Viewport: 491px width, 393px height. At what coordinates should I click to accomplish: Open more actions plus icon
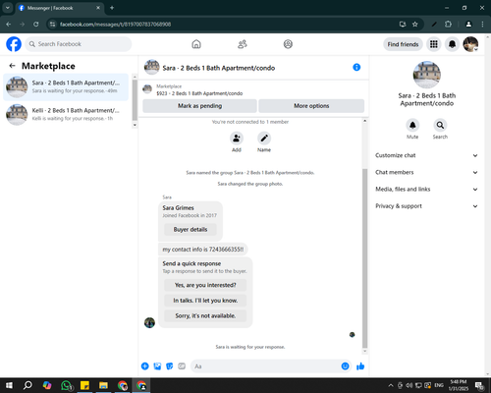pos(145,366)
